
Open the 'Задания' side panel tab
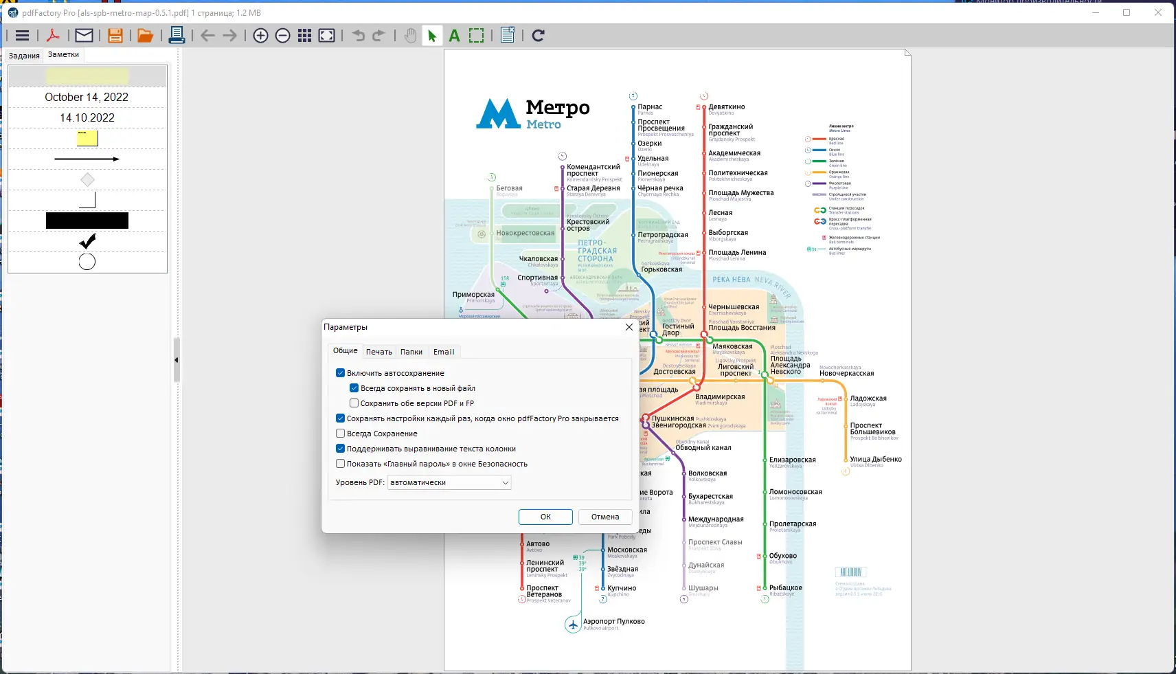[x=24, y=56]
